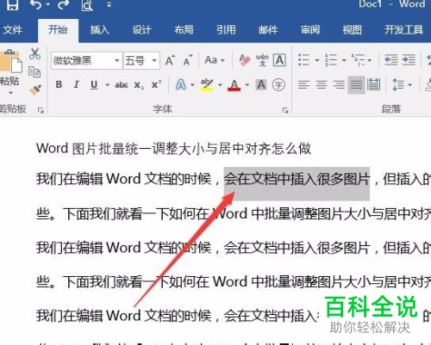Image resolution: width=431 pixels, height=345 pixels.
Task: Toggle subscript formatting
Action: point(139,85)
